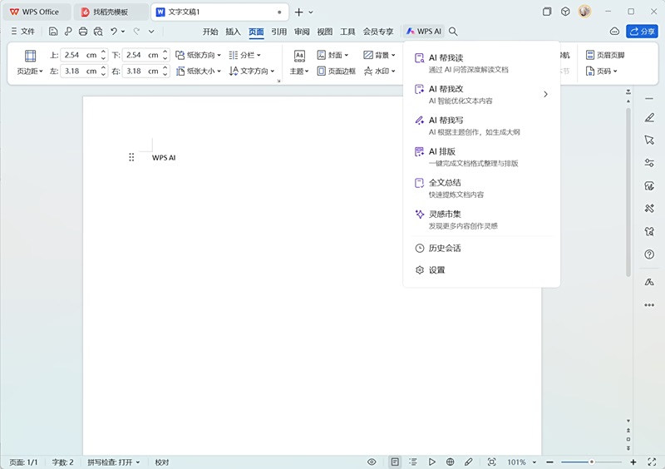This screenshot has height=469, width=665.
Task: Click the print icon in quick toolbar
Action: pos(83,32)
